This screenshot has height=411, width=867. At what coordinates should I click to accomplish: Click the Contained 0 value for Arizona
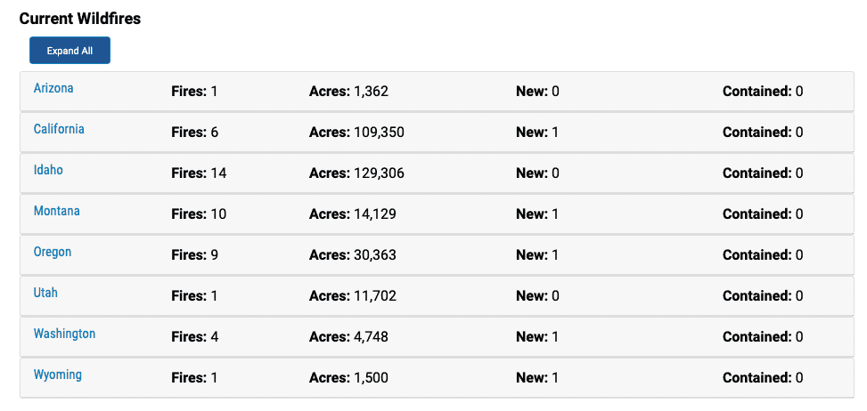[763, 92]
